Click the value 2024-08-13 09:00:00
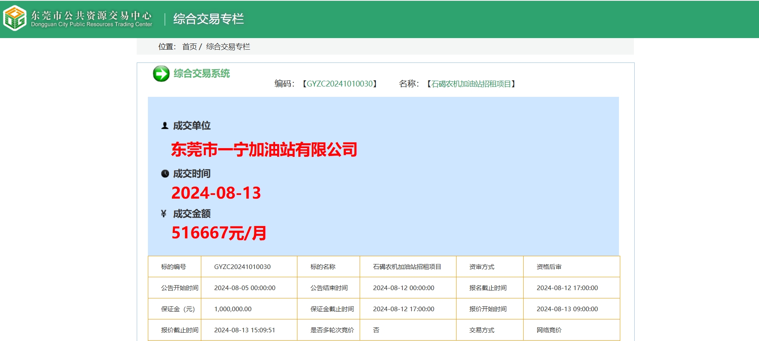The image size is (759, 341). pyautogui.click(x=567, y=309)
